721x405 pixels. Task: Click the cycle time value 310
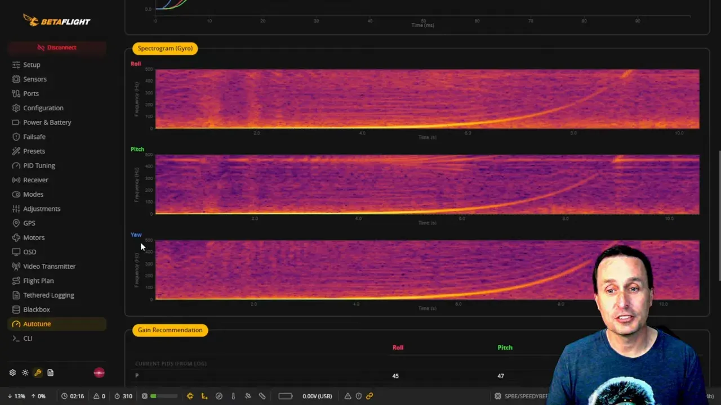pos(127,396)
